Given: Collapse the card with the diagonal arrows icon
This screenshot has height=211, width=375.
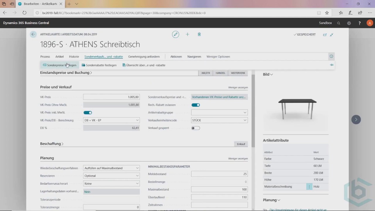Looking at the screenshot, I should (x=331, y=35).
